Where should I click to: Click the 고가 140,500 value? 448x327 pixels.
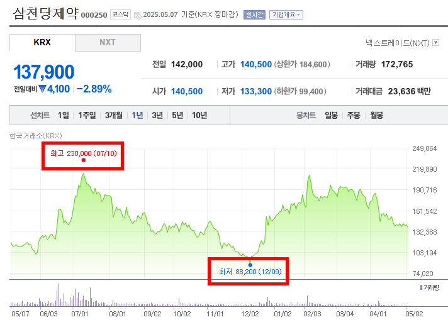(x=255, y=64)
